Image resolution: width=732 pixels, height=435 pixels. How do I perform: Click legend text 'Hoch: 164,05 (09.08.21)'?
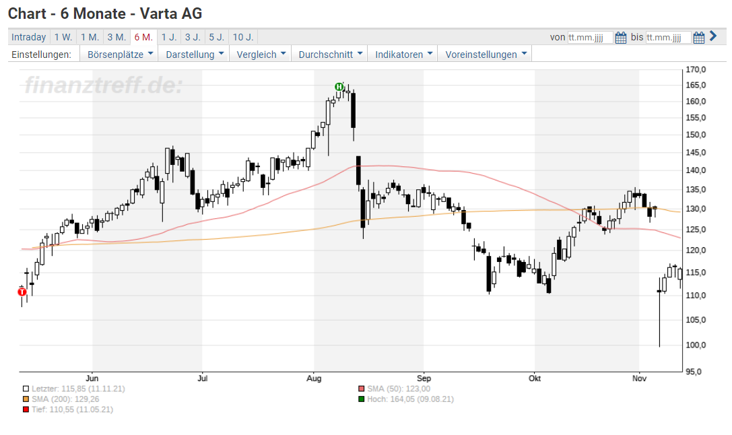[x=410, y=399]
